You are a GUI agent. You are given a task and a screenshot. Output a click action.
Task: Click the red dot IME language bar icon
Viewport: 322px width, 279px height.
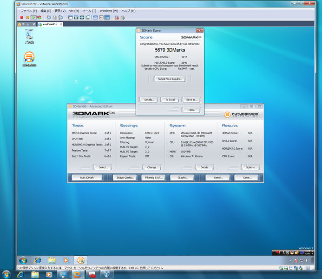click(x=278, y=252)
